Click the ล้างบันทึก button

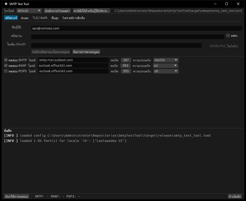pyautogui.click(x=235, y=196)
